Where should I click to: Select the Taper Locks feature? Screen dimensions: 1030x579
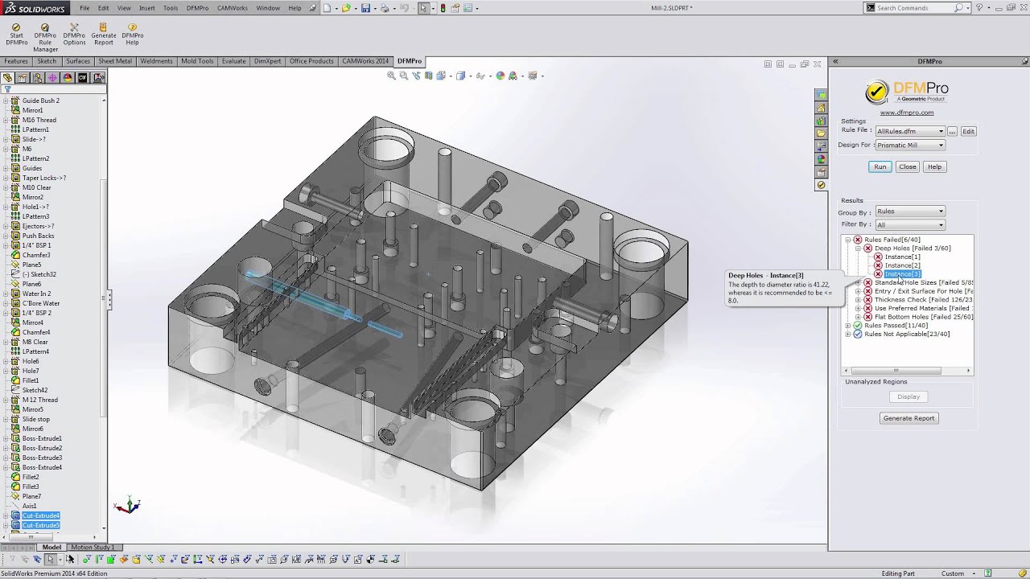pos(44,178)
